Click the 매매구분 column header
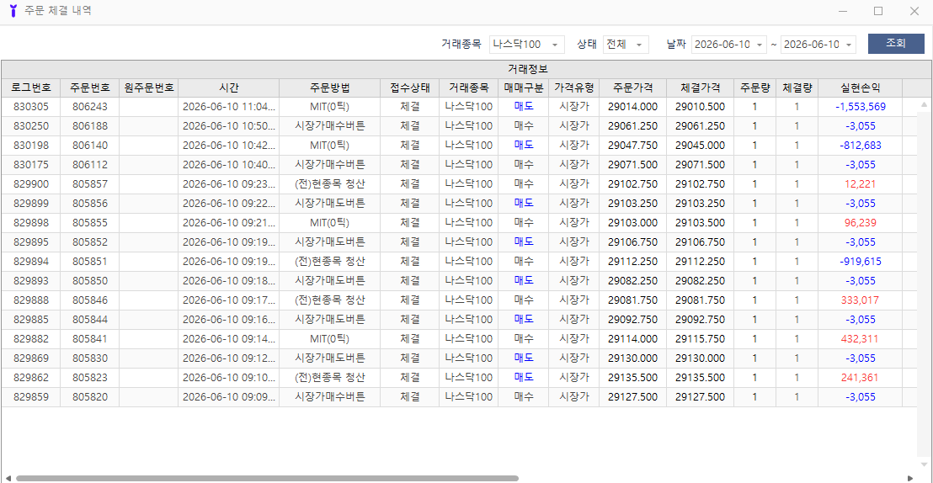 (x=523, y=88)
